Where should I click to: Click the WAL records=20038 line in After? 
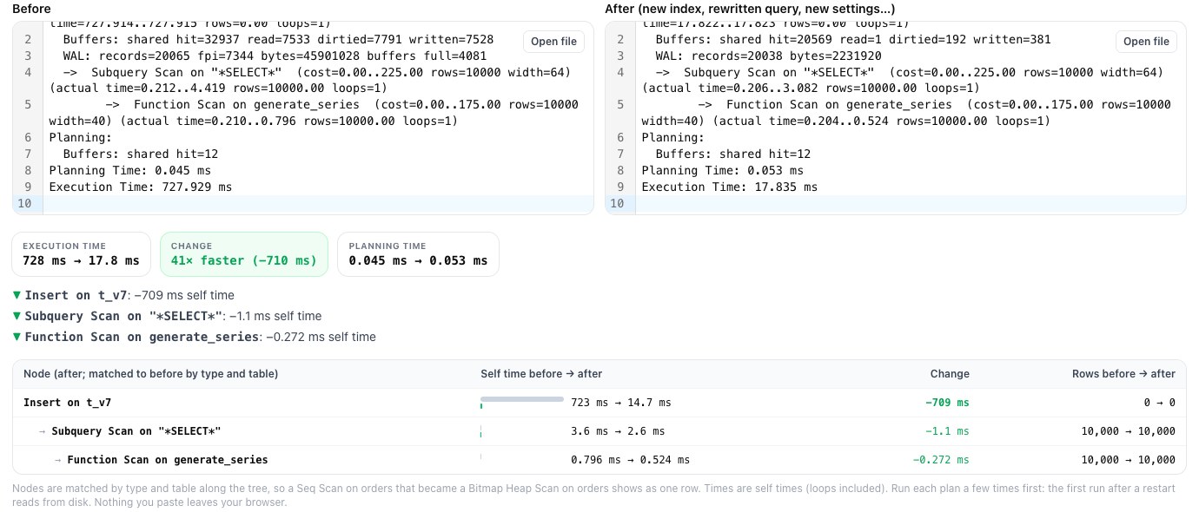(x=769, y=56)
